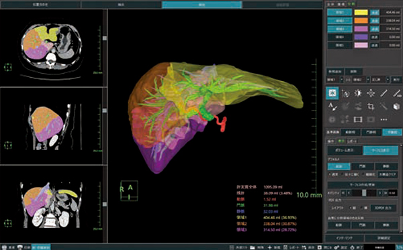Select the brightness/contrast sun icon

pyautogui.click(x=358, y=93)
